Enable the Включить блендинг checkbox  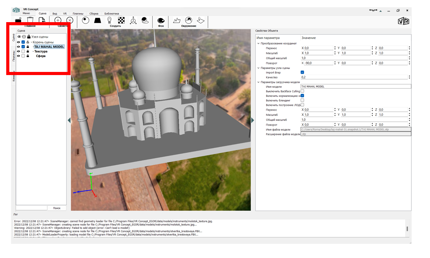302,100
